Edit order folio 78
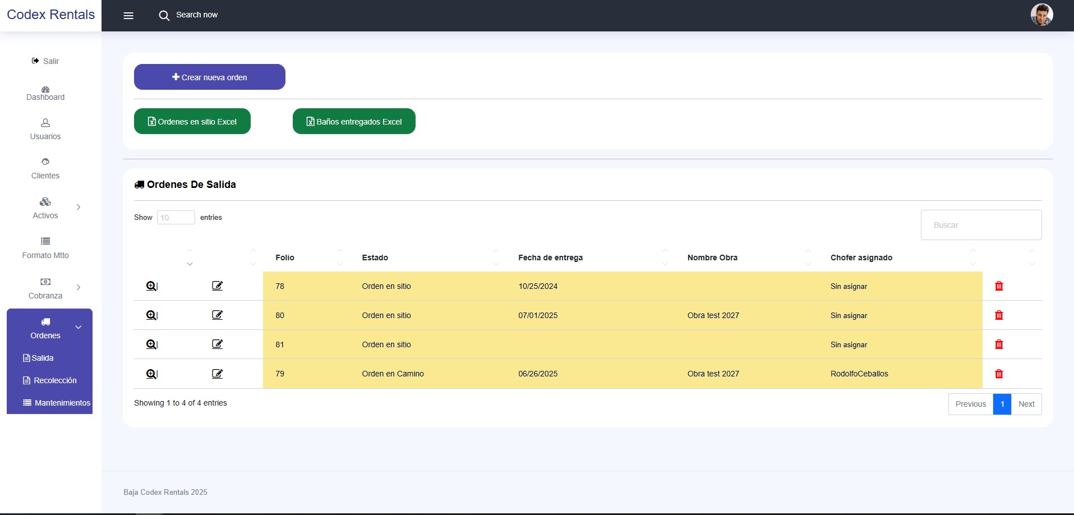 pos(218,286)
